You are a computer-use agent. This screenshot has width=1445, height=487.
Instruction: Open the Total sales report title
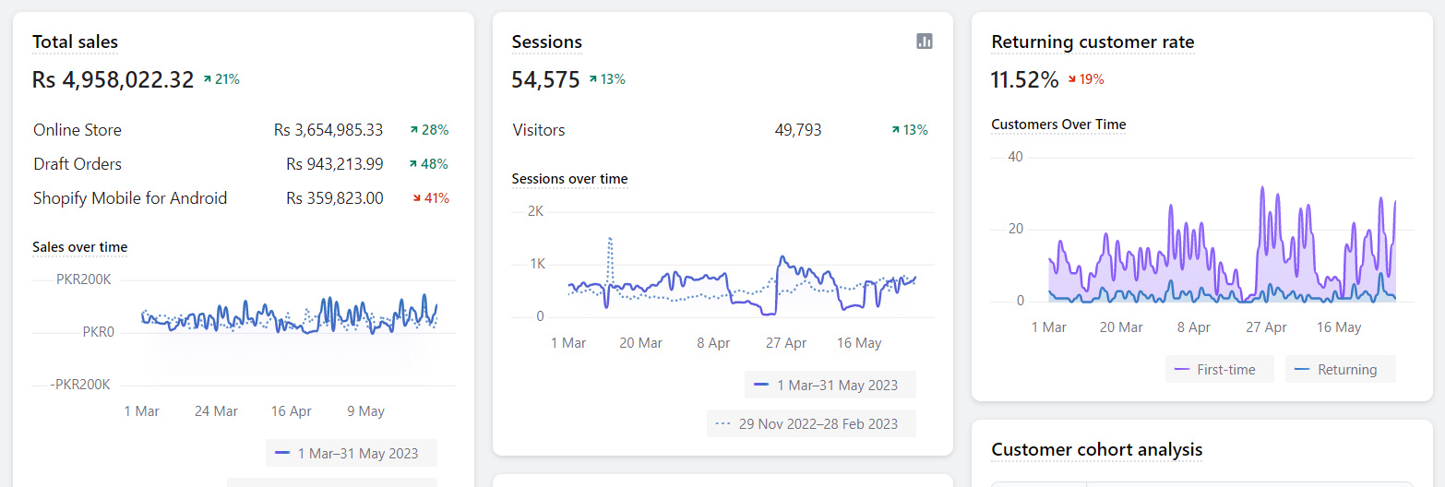75,42
